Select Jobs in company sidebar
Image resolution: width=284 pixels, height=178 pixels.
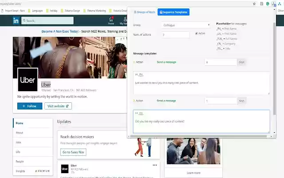[33, 142]
